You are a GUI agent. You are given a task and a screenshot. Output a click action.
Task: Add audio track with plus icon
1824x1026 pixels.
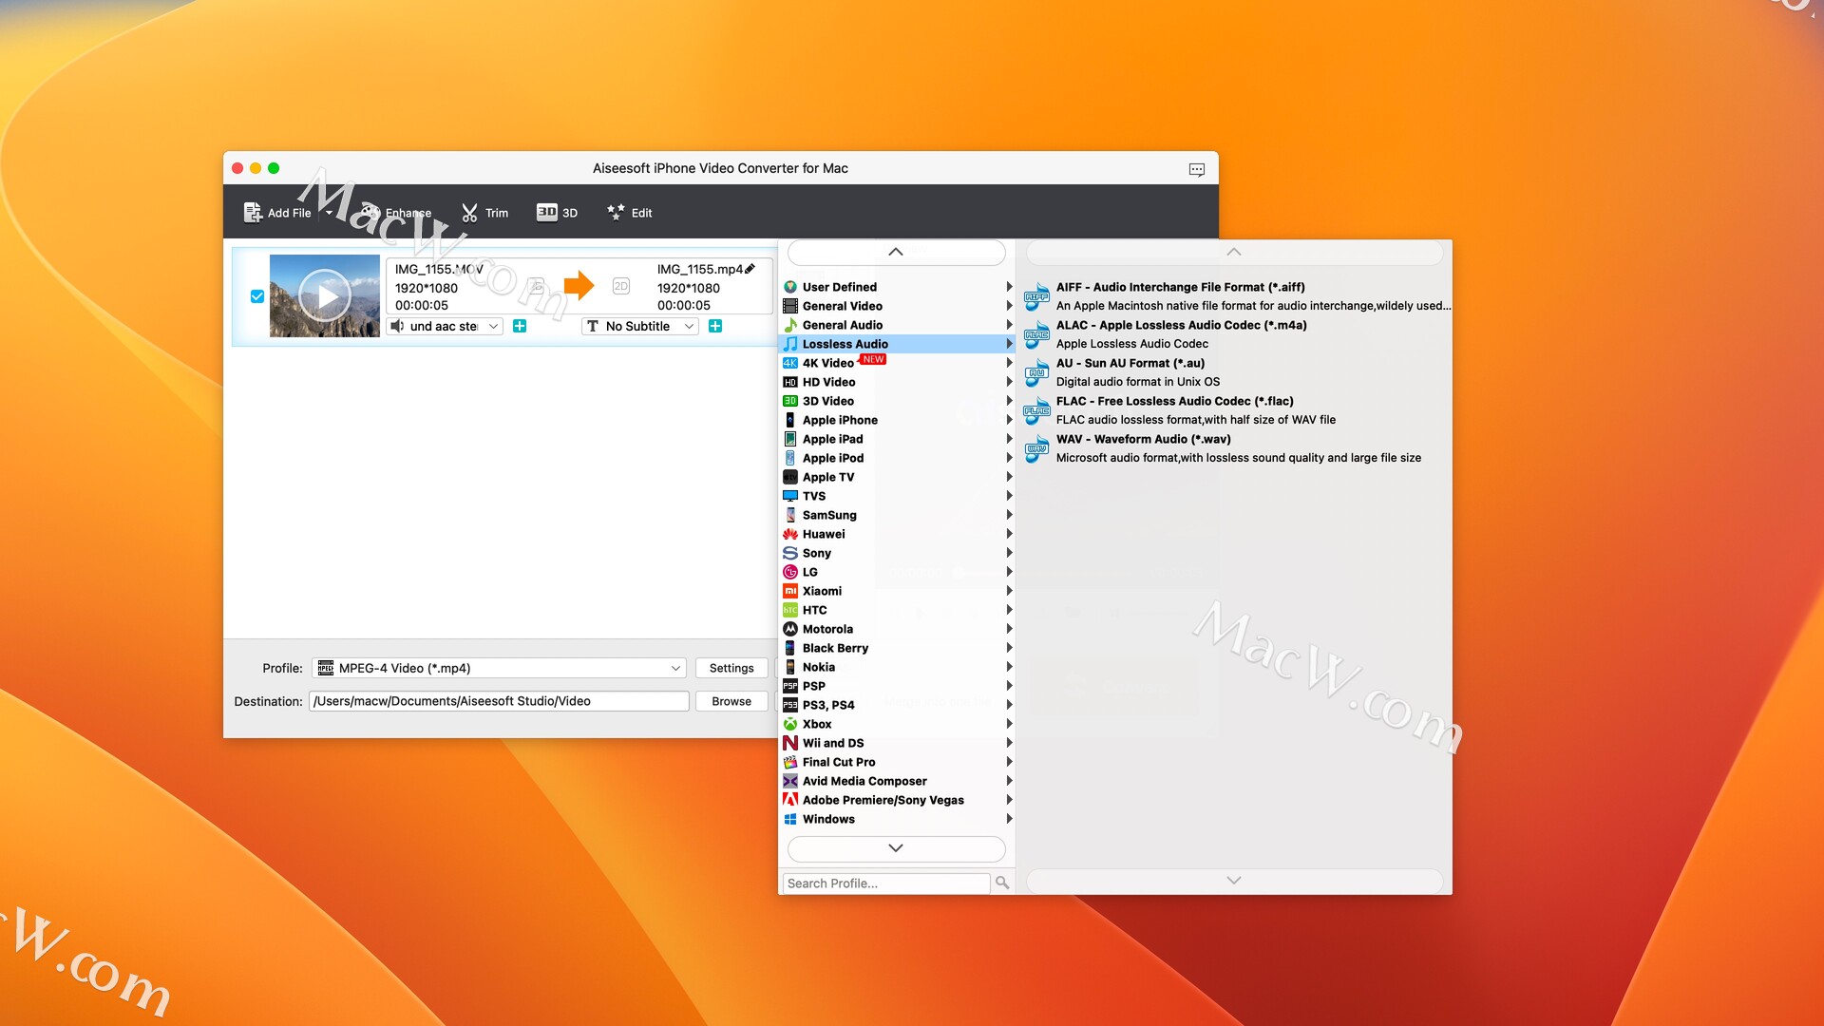tap(520, 326)
